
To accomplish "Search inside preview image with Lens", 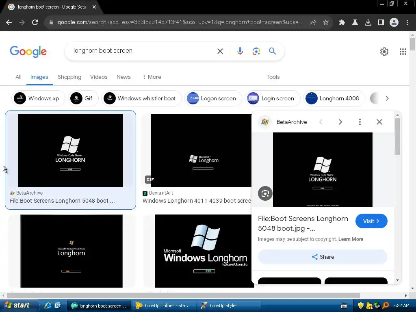I will point(265,193).
